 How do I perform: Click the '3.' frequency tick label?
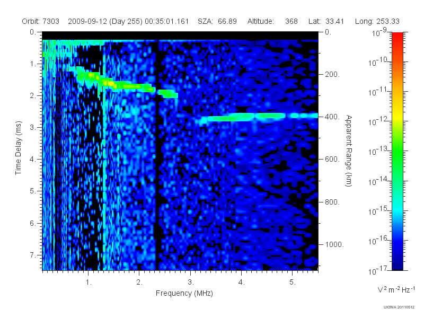[191, 282]
